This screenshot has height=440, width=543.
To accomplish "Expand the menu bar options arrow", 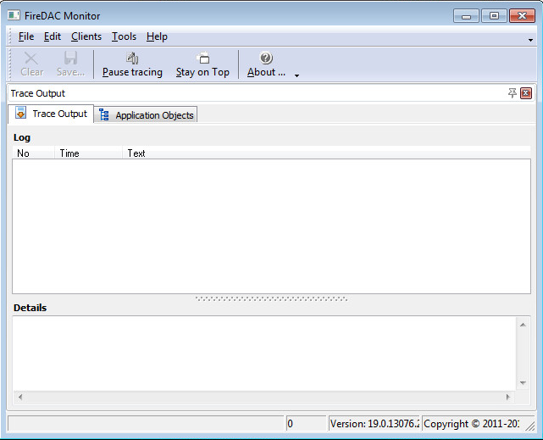I will point(531,40).
